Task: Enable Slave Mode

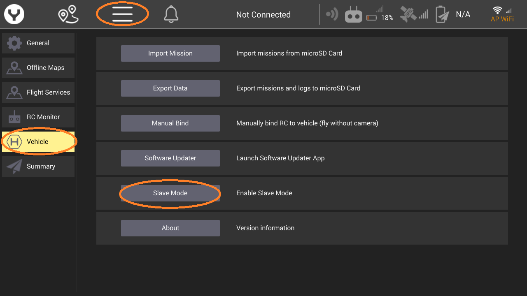Action: tap(170, 193)
